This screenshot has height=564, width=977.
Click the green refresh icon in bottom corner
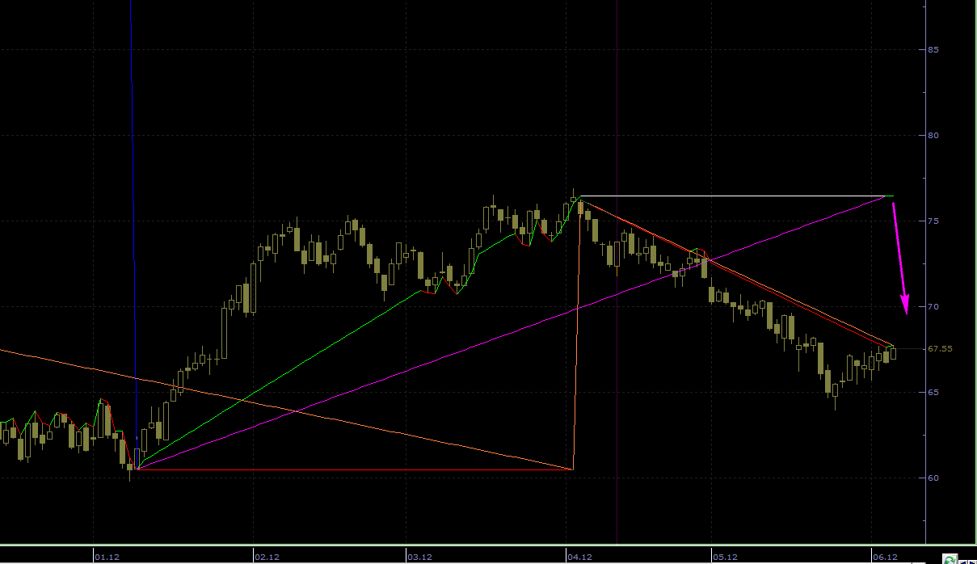[x=950, y=558]
